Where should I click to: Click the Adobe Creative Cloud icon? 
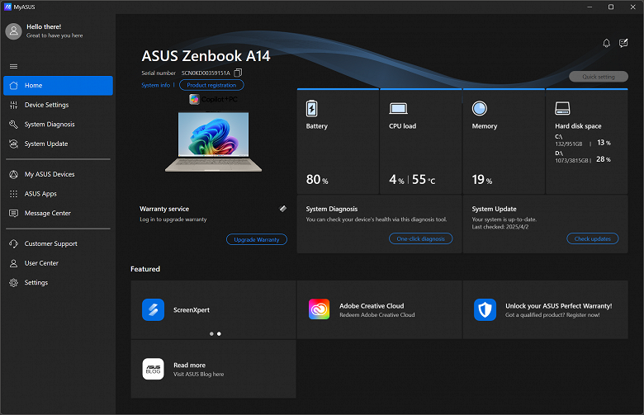point(320,309)
